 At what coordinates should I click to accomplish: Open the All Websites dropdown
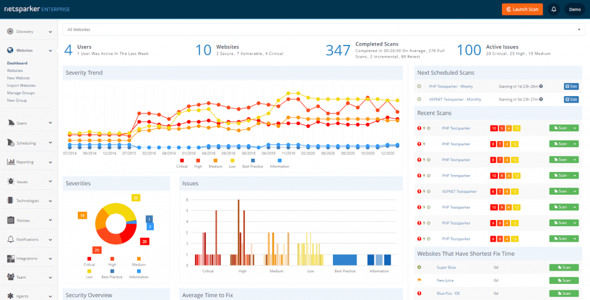click(x=323, y=29)
